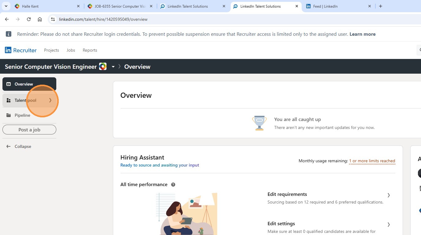This screenshot has width=421, height=235.
Task: Click the Senior Computer Vision Engineer project title
Action: tap(51, 67)
